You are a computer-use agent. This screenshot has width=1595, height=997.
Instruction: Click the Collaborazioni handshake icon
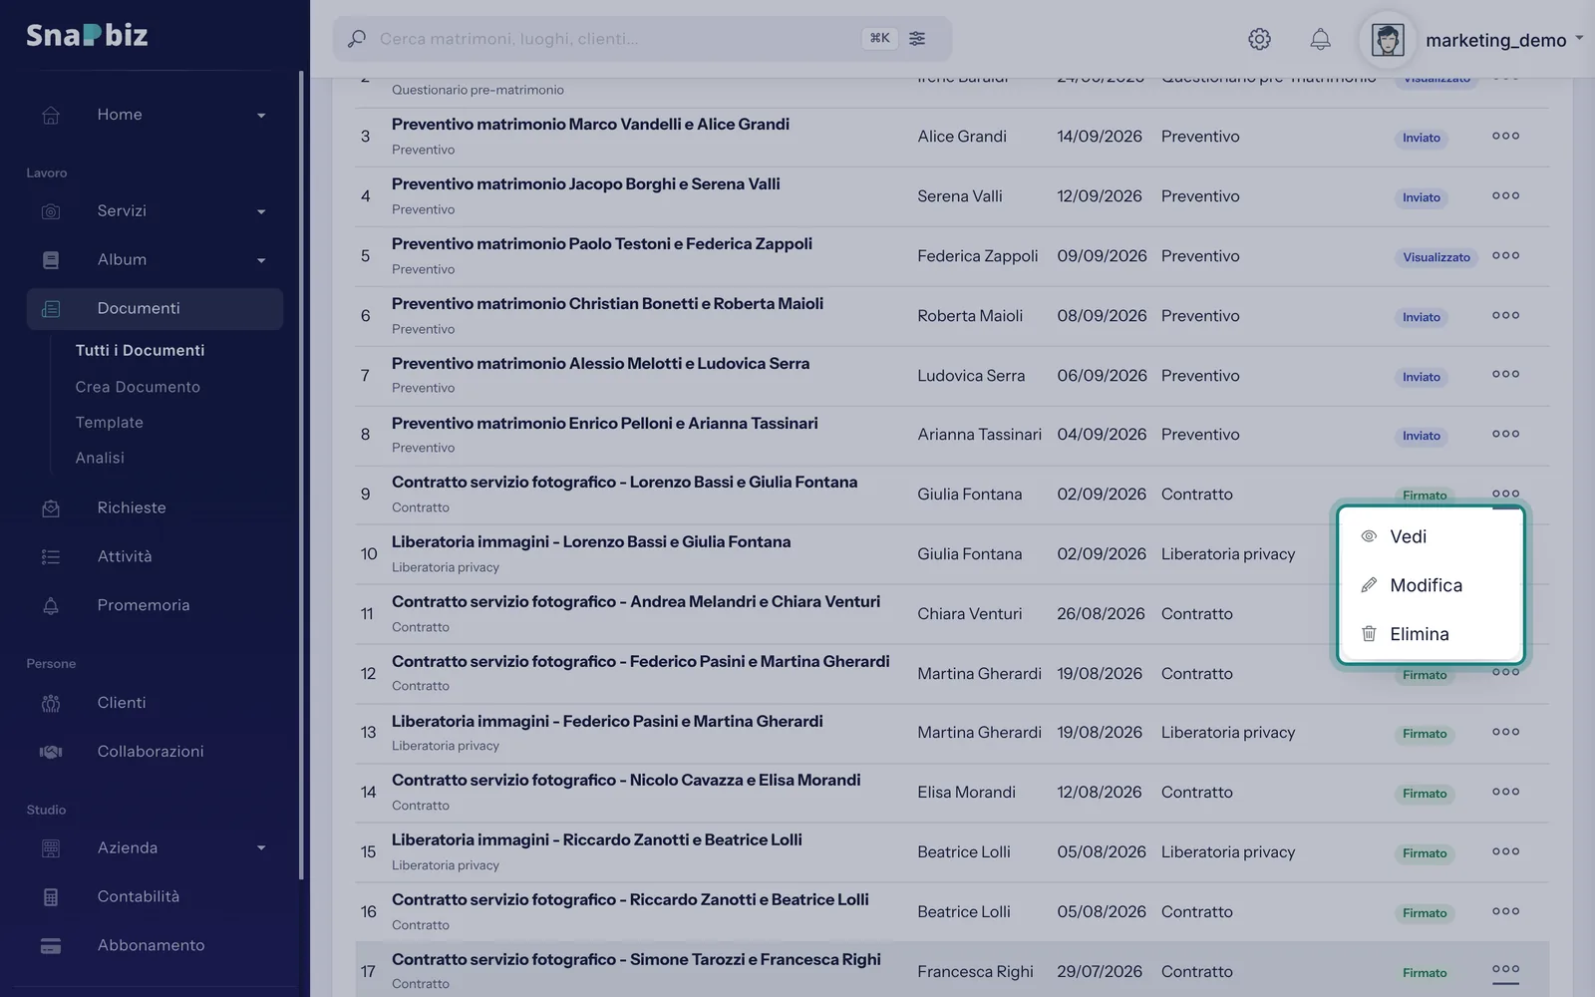(x=51, y=752)
